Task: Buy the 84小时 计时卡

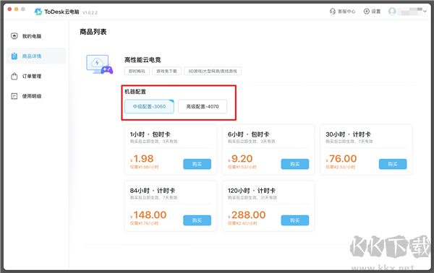Action: 197,220
